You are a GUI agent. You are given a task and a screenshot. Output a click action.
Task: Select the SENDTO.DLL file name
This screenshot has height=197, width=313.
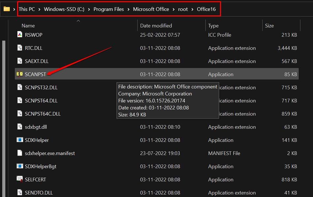[x=39, y=193]
